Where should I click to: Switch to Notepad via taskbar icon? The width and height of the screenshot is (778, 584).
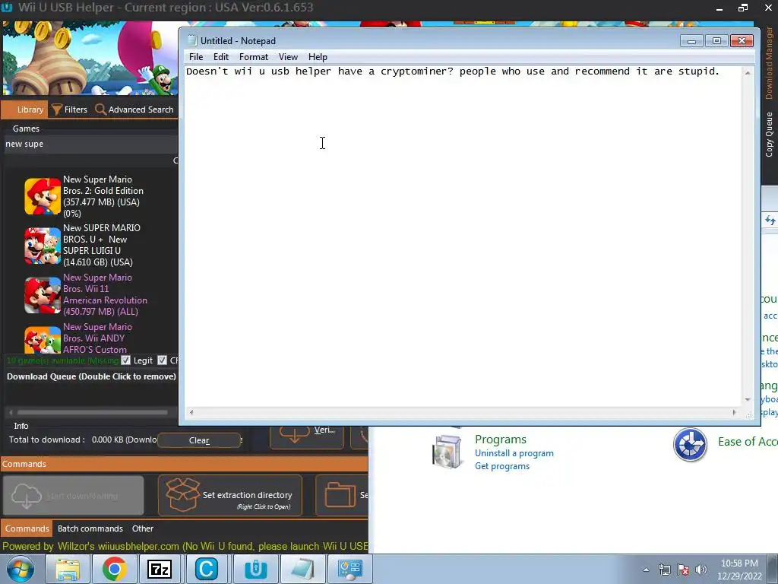point(302,569)
